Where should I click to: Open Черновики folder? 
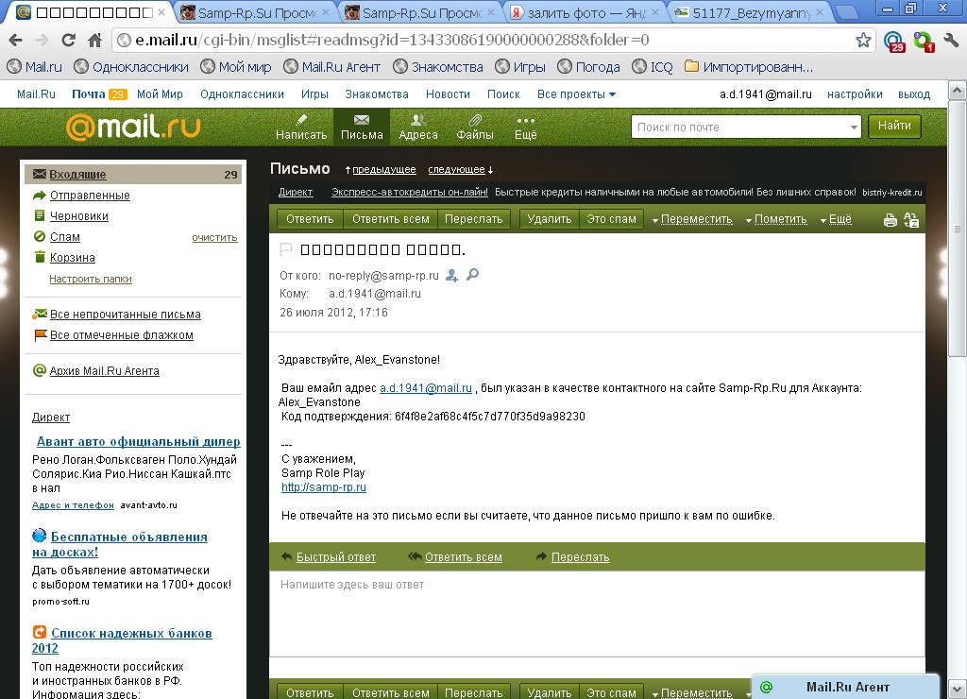(79, 216)
